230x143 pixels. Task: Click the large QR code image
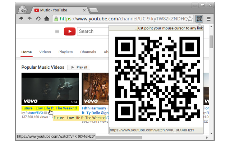pyautogui.click(x=157, y=79)
